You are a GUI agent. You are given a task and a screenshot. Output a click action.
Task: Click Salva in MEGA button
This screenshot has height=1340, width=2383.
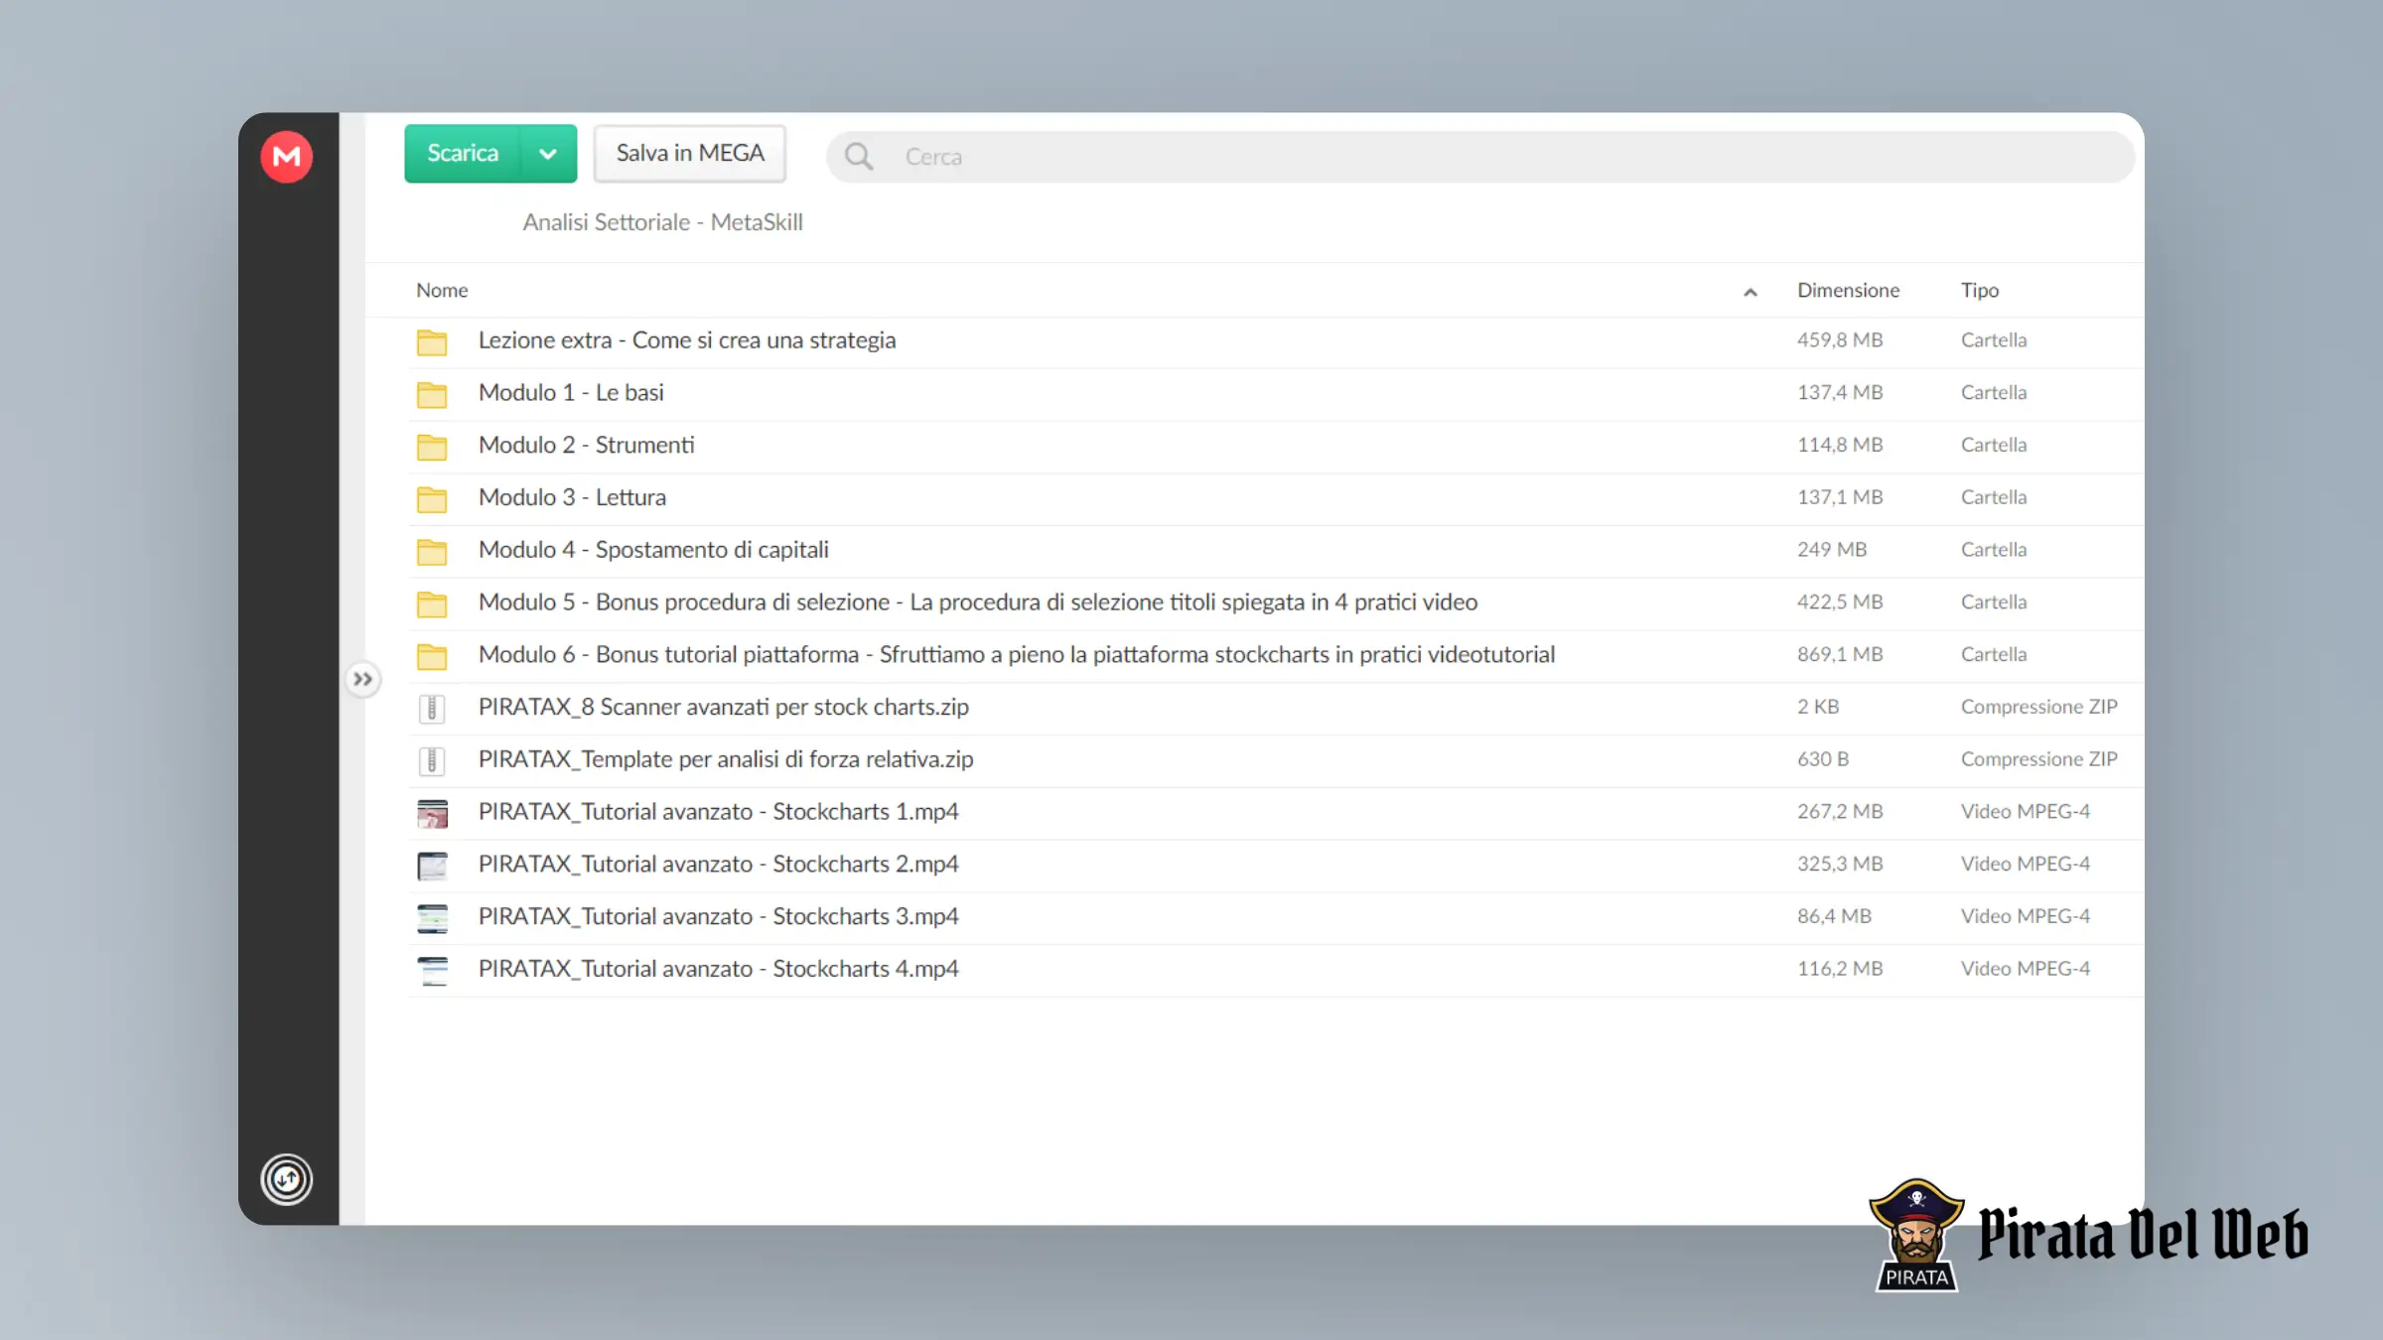tap(690, 153)
